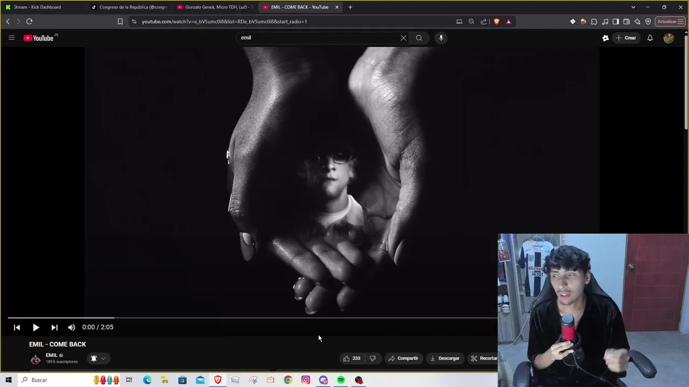This screenshot has width=689, height=387.
Task: Click the magnifier search button
Action: coord(419,38)
